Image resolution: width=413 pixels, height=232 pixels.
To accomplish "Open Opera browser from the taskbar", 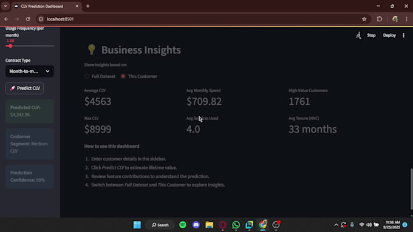I will click(x=222, y=225).
